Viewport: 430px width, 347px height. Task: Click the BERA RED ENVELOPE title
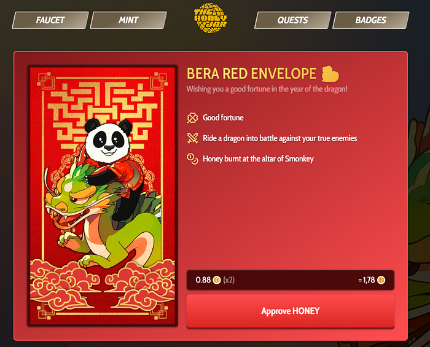[251, 74]
